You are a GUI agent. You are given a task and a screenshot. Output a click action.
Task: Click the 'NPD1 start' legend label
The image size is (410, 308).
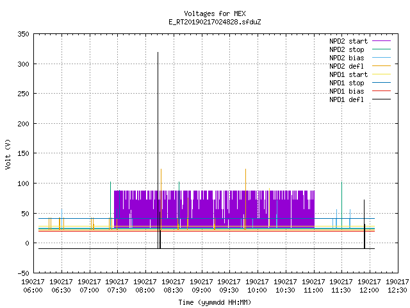click(x=348, y=74)
